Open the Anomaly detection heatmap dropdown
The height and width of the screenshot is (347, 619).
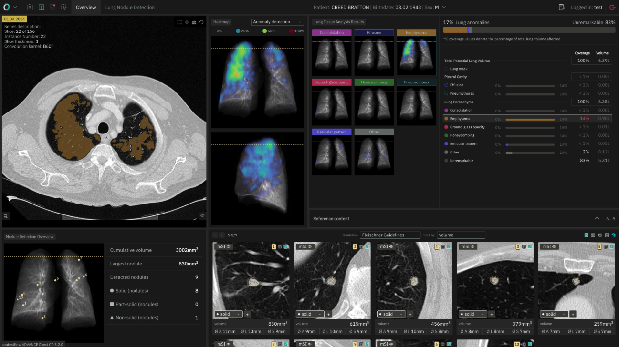(277, 22)
